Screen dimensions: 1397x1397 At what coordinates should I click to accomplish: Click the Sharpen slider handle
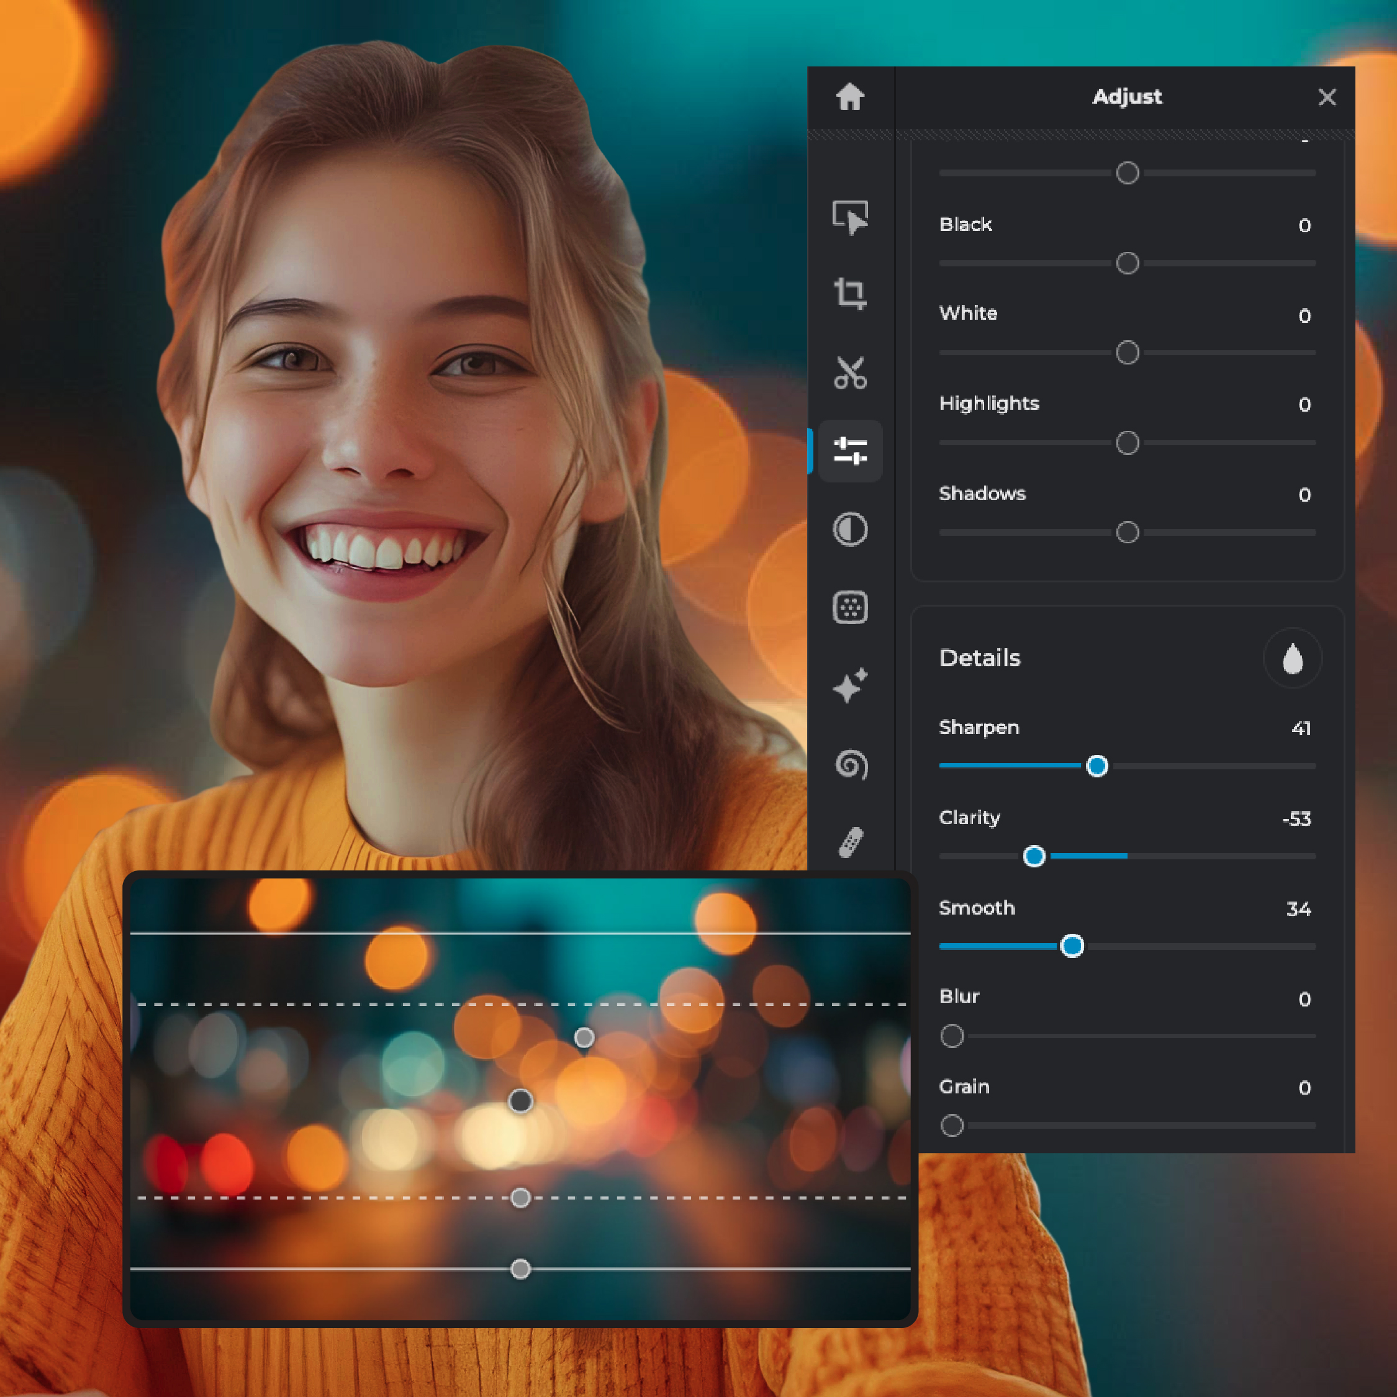click(1098, 766)
